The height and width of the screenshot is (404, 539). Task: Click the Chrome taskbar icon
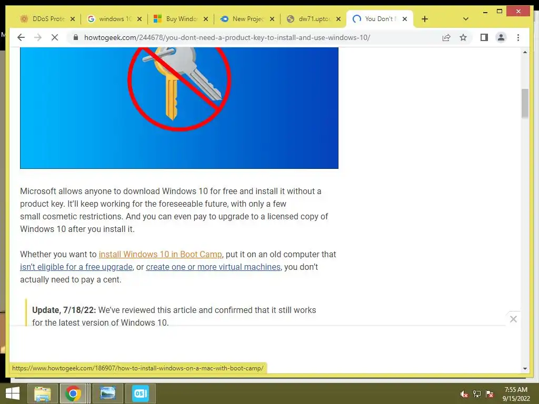click(73, 393)
